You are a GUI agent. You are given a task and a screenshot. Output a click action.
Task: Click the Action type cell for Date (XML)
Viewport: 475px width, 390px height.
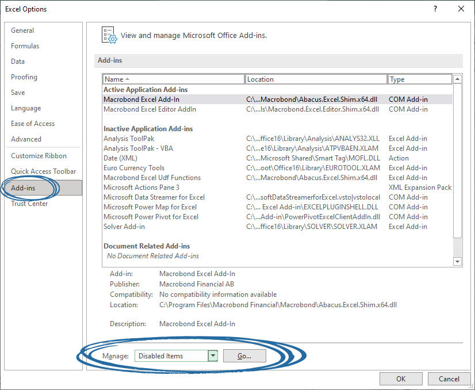[399, 158]
